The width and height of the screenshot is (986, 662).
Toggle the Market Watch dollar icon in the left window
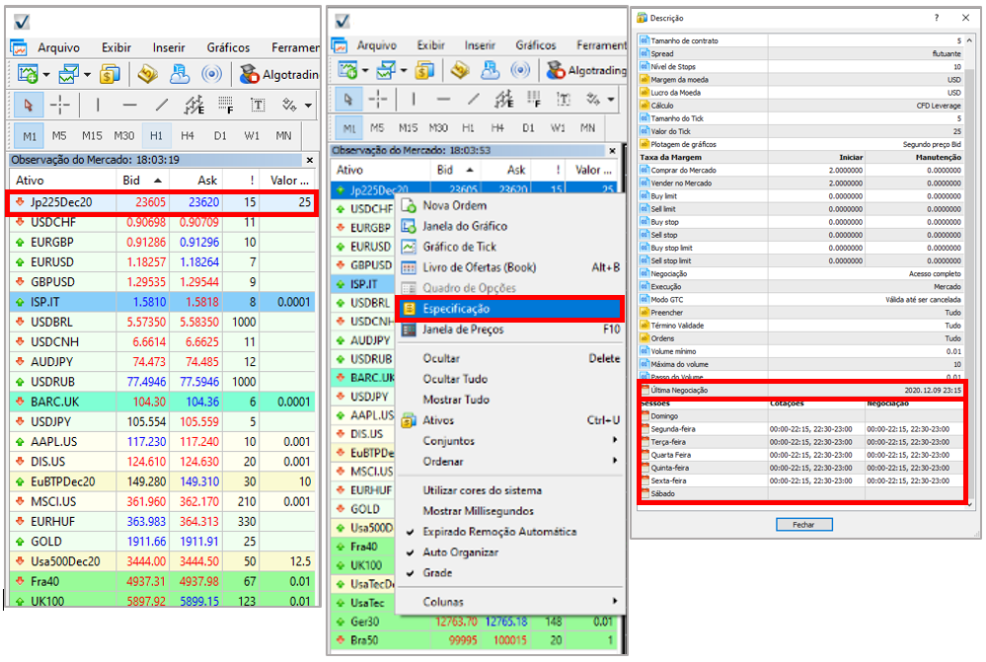click(x=110, y=74)
